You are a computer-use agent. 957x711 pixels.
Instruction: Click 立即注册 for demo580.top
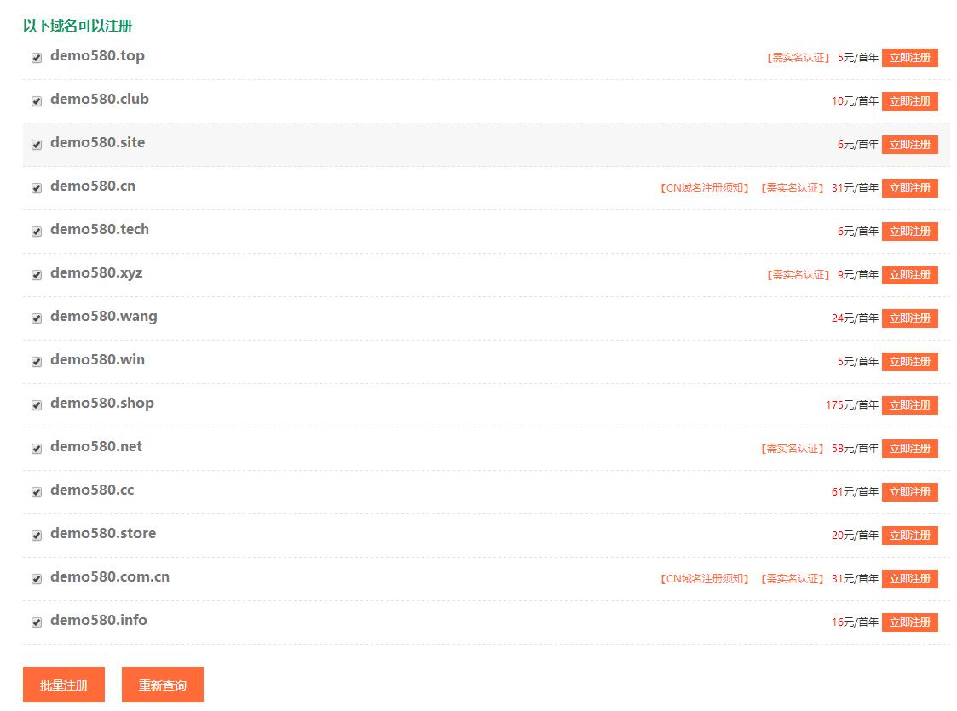(909, 58)
